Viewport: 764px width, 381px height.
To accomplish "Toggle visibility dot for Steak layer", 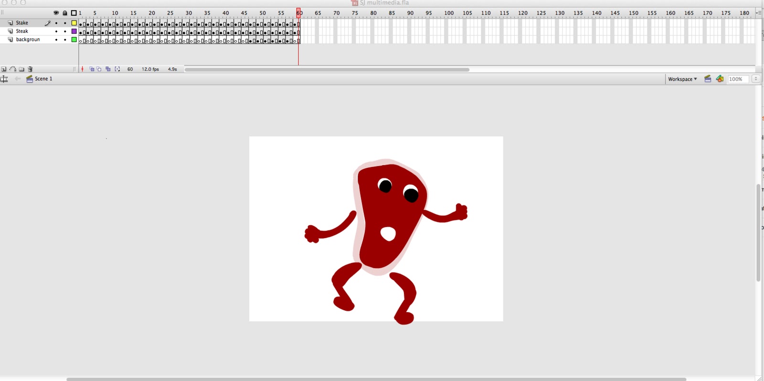I will tap(56, 32).
